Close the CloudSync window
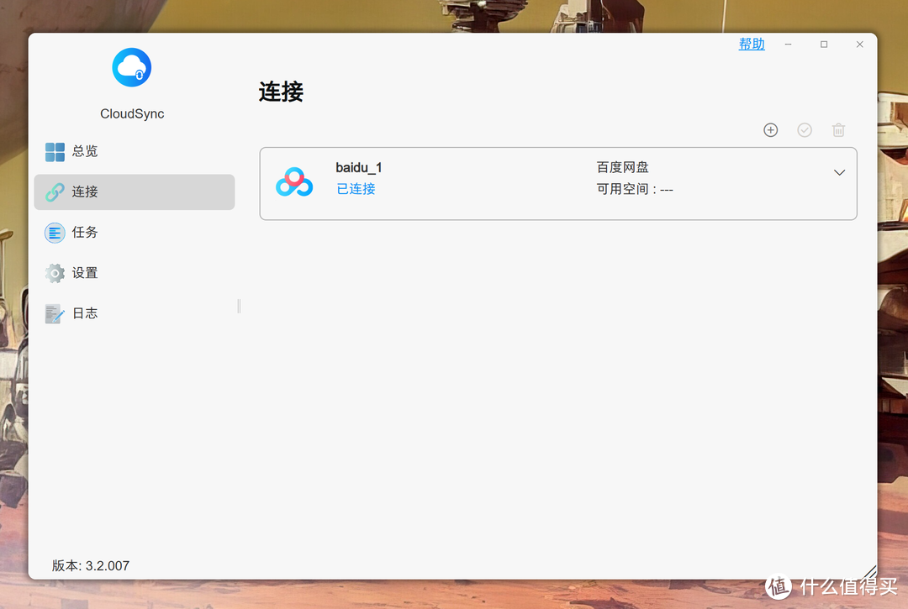 click(x=859, y=45)
